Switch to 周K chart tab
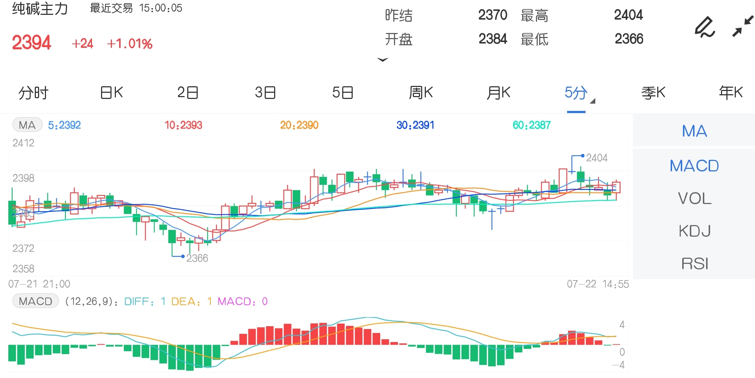755x378 pixels. tap(421, 93)
